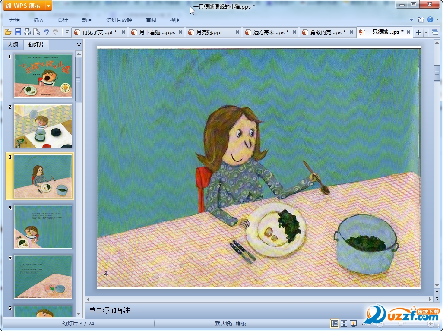Open the 开始 ribbon tab
The image size is (443, 331).
(x=14, y=20)
